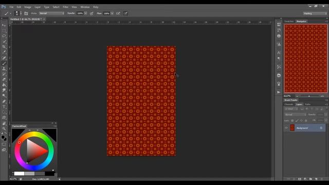Viewport: 329px width, 185px height.
Task: Select the Crop tool
Action: [4, 47]
